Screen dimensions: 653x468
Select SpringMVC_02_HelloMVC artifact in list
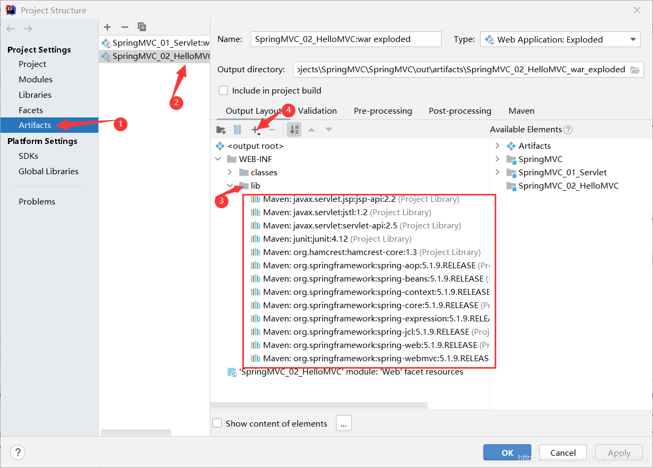[x=155, y=56]
